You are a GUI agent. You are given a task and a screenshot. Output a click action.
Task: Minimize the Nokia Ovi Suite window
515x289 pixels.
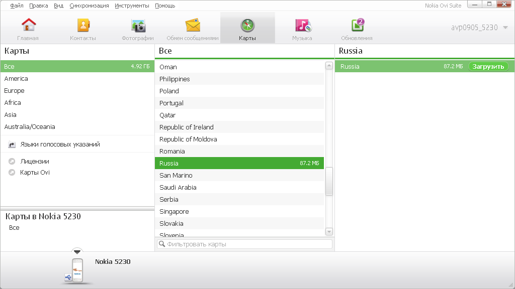(x=475, y=4)
